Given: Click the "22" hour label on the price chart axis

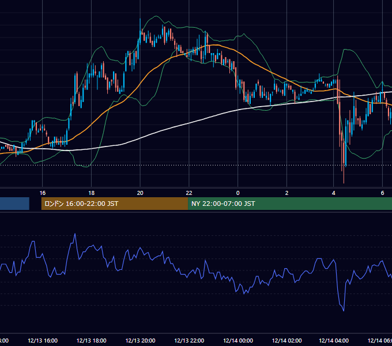Looking at the screenshot, I should click(189, 193).
